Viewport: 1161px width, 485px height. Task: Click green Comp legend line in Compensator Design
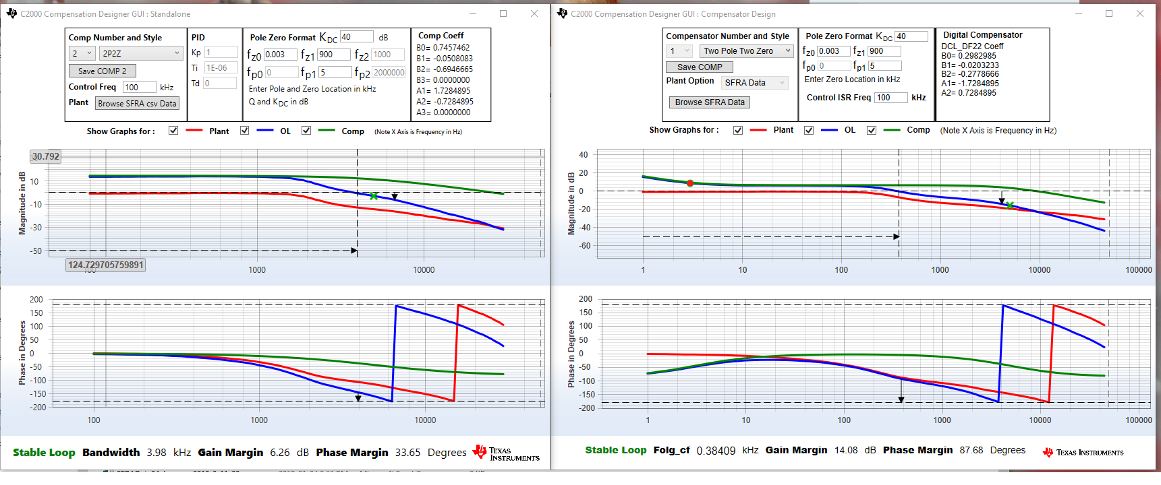(892, 130)
